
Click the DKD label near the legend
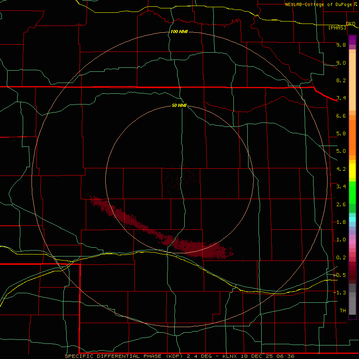pos(351,24)
